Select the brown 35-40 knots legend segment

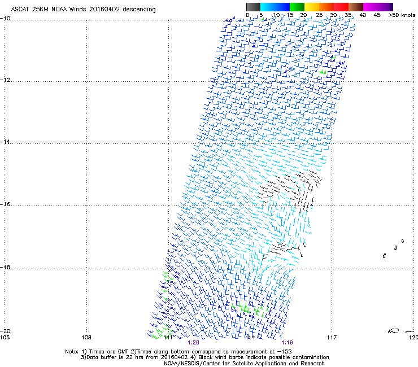pos(356,7)
